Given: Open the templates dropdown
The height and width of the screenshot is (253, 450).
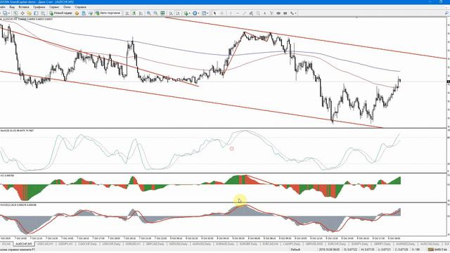Looking at the screenshot, I should (x=205, y=13).
